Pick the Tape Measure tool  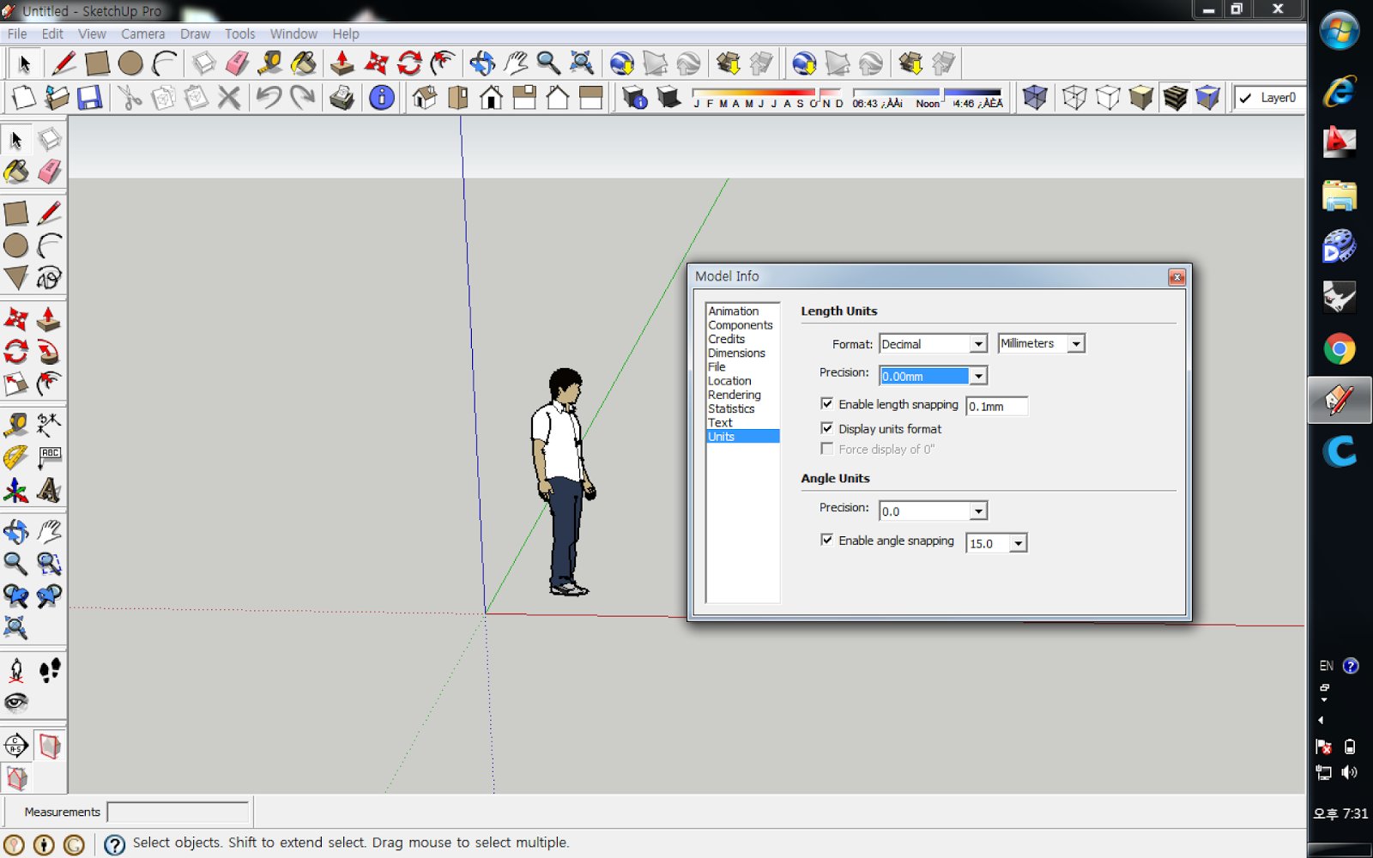(17, 424)
